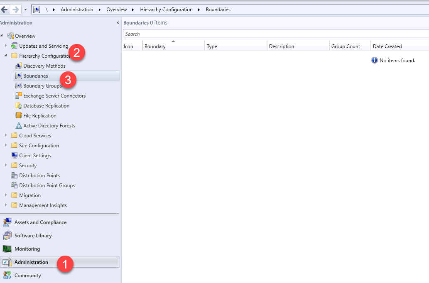Sort by Date Created column

tap(387, 46)
